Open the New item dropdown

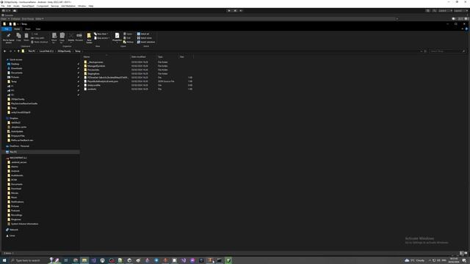[101, 34]
